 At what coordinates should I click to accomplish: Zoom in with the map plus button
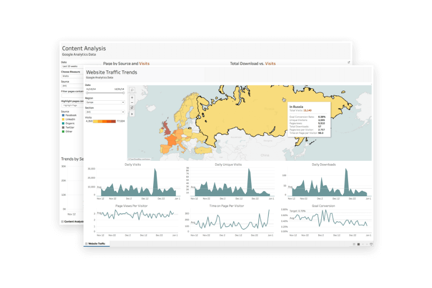pyautogui.click(x=132, y=97)
